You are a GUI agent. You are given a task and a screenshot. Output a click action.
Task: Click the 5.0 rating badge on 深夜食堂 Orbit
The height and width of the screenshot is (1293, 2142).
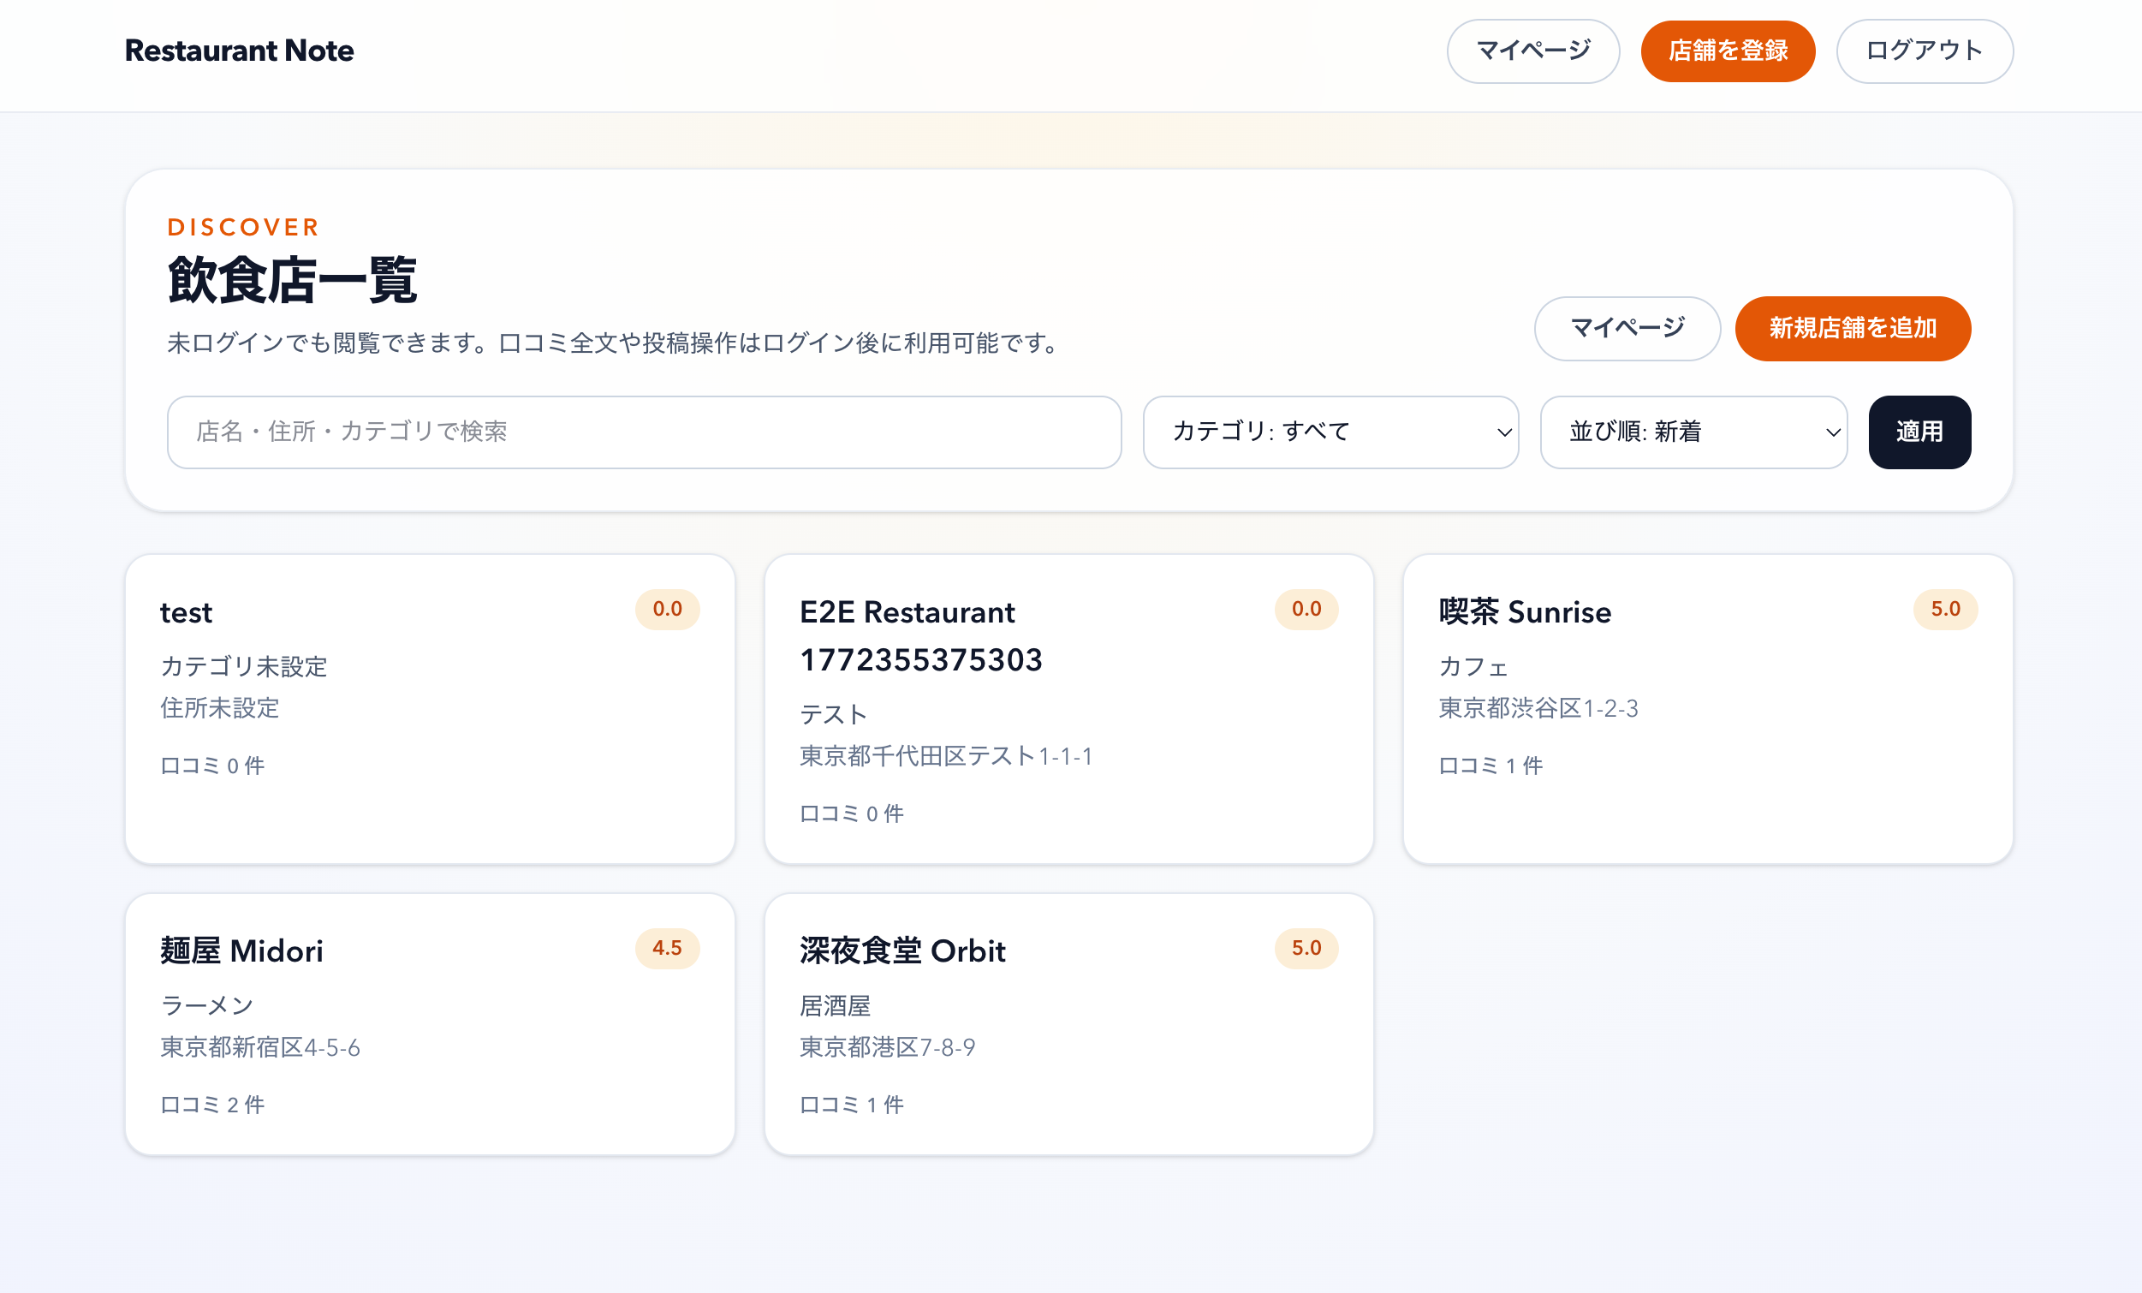pos(1306,948)
